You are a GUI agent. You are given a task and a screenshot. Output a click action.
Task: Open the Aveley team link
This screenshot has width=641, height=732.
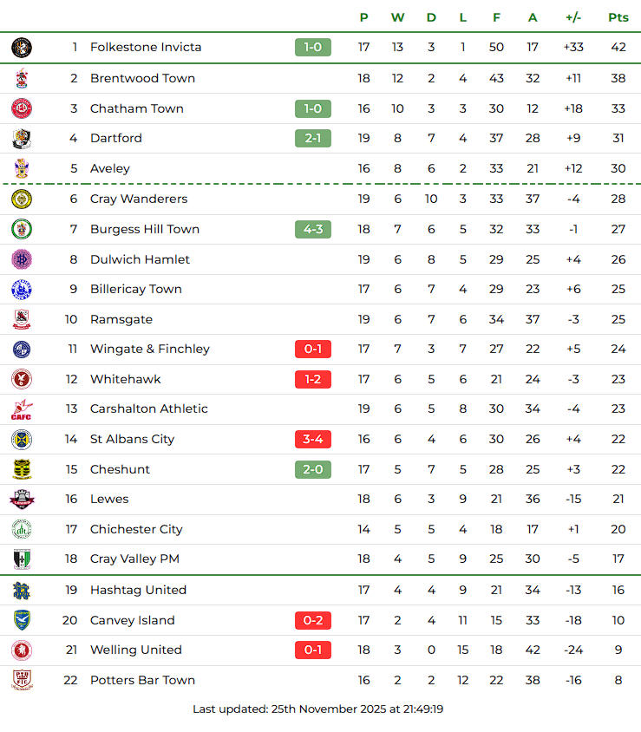(x=110, y=168)
